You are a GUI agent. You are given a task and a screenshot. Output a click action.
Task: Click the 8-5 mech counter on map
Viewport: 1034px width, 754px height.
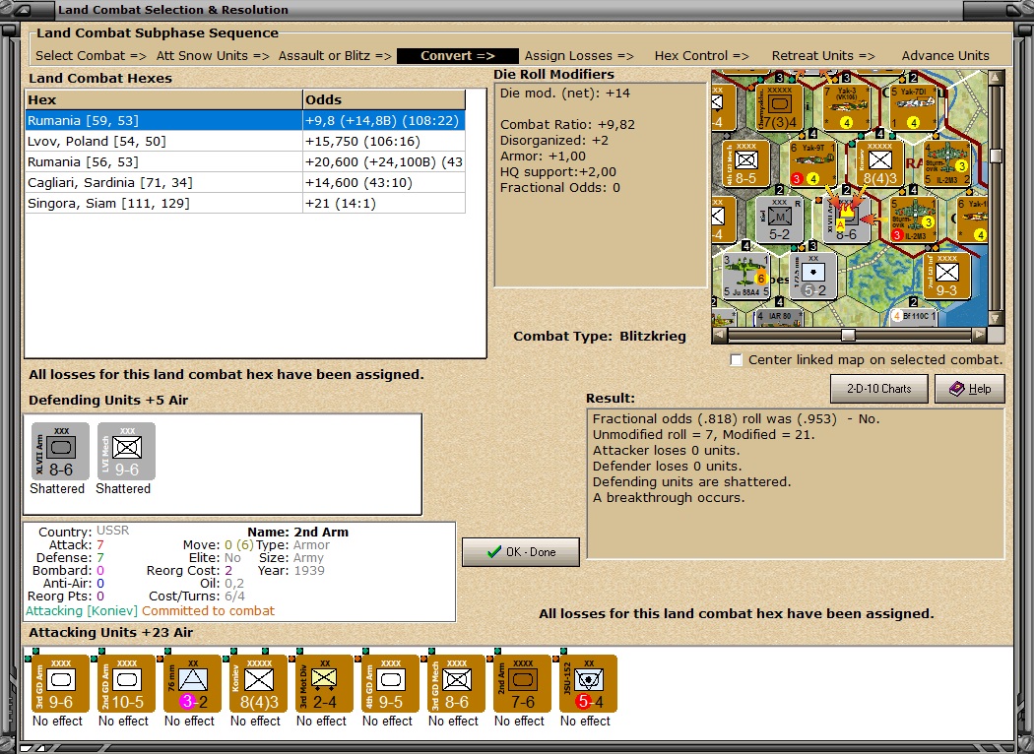(745, 163)
